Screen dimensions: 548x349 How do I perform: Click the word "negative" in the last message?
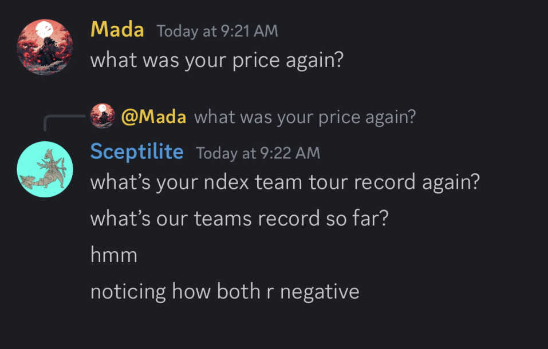click(320, 291)
